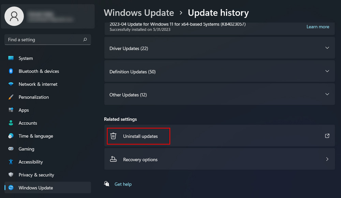The image size is (341, 198).
Task: Select Windows Update in sidebar
Action: [x=48, y=187]
